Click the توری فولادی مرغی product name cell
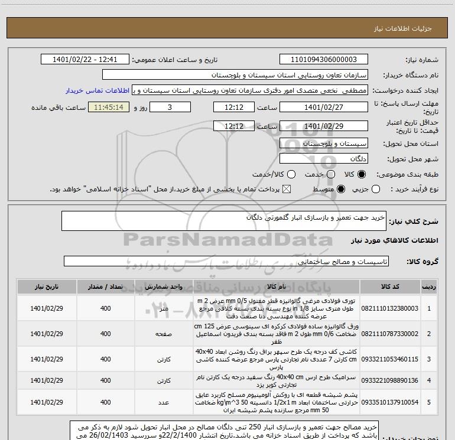Viewport: 455px width, 440px height. point(277,308)
